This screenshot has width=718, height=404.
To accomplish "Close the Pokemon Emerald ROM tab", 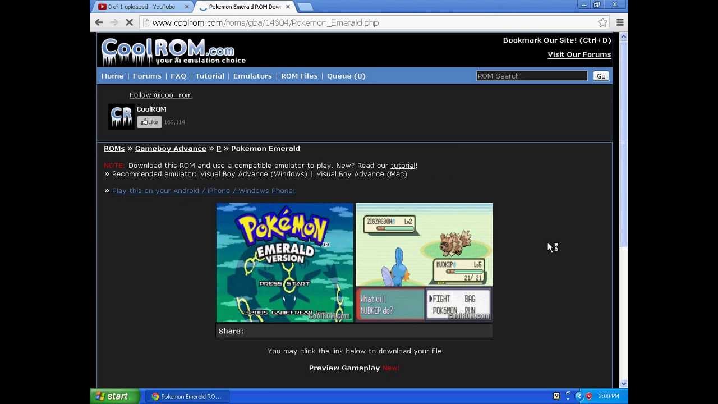I will click(288, 7).
